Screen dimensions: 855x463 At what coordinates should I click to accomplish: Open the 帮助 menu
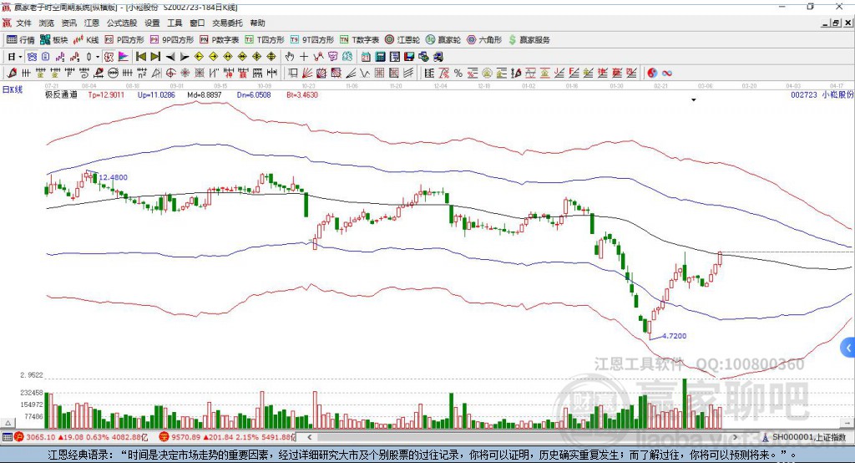[x=257, y=23]
